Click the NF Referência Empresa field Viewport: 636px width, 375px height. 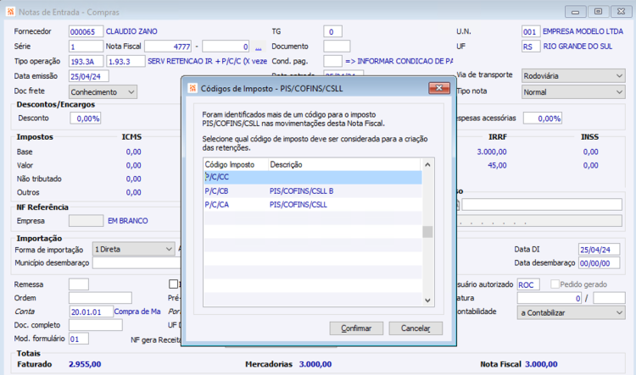86,221
